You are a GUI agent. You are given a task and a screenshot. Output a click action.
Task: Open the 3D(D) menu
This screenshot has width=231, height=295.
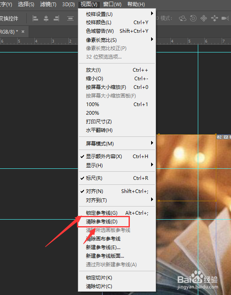click(x=68, y=4)
